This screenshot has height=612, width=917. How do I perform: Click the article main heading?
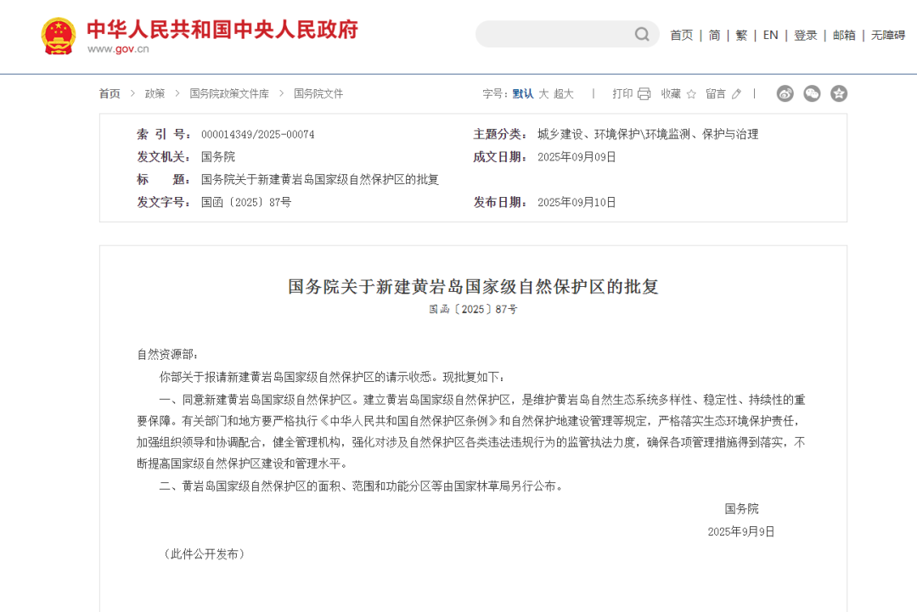pos(473,286)
